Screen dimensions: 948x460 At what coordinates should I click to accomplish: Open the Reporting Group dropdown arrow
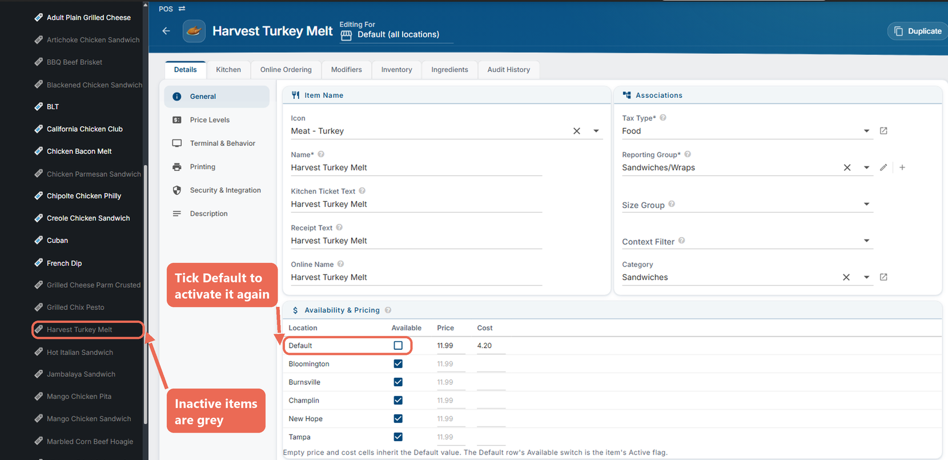point(866,167)
